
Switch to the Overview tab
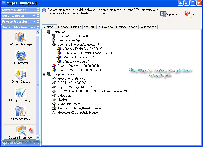coord(49,27)
